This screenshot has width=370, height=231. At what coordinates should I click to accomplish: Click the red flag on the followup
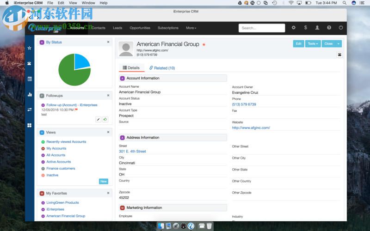tap(76, 109)
